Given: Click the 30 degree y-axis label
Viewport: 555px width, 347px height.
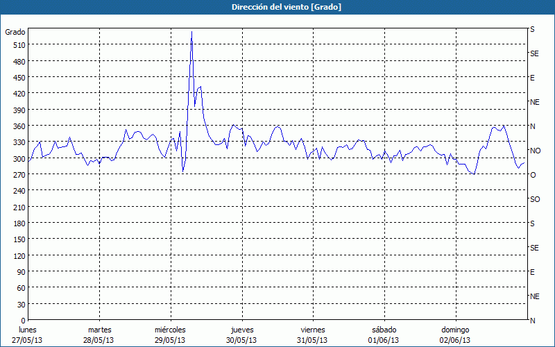Looking at the screenshot, I should pyautogui.click(x=19, y=305).
